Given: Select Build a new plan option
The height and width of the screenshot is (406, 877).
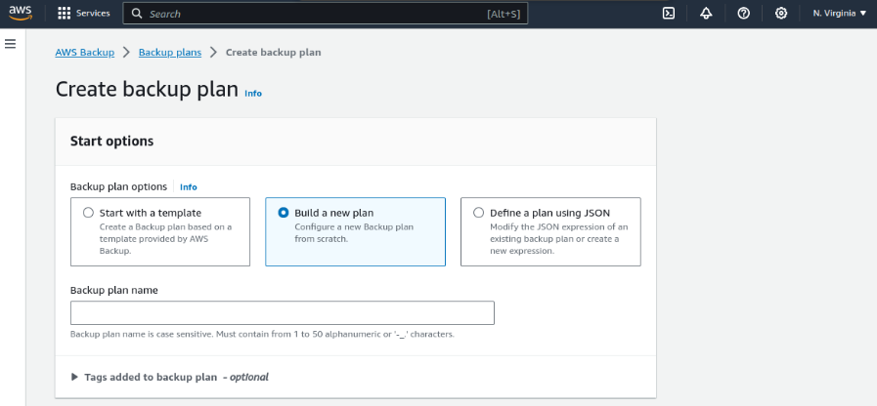Looking at the screenshot, I should coord(355,231).
